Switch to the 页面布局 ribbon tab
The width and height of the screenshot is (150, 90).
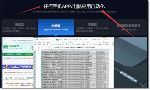click(x=65, y=40)
